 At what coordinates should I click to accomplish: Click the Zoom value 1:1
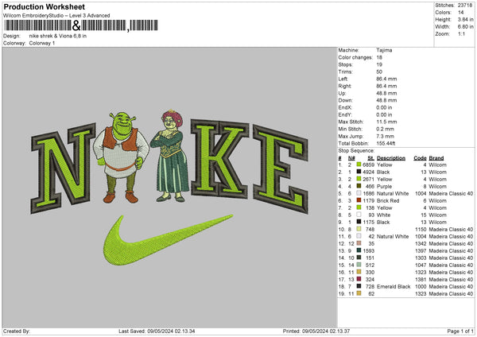click(x=461, y=33)
